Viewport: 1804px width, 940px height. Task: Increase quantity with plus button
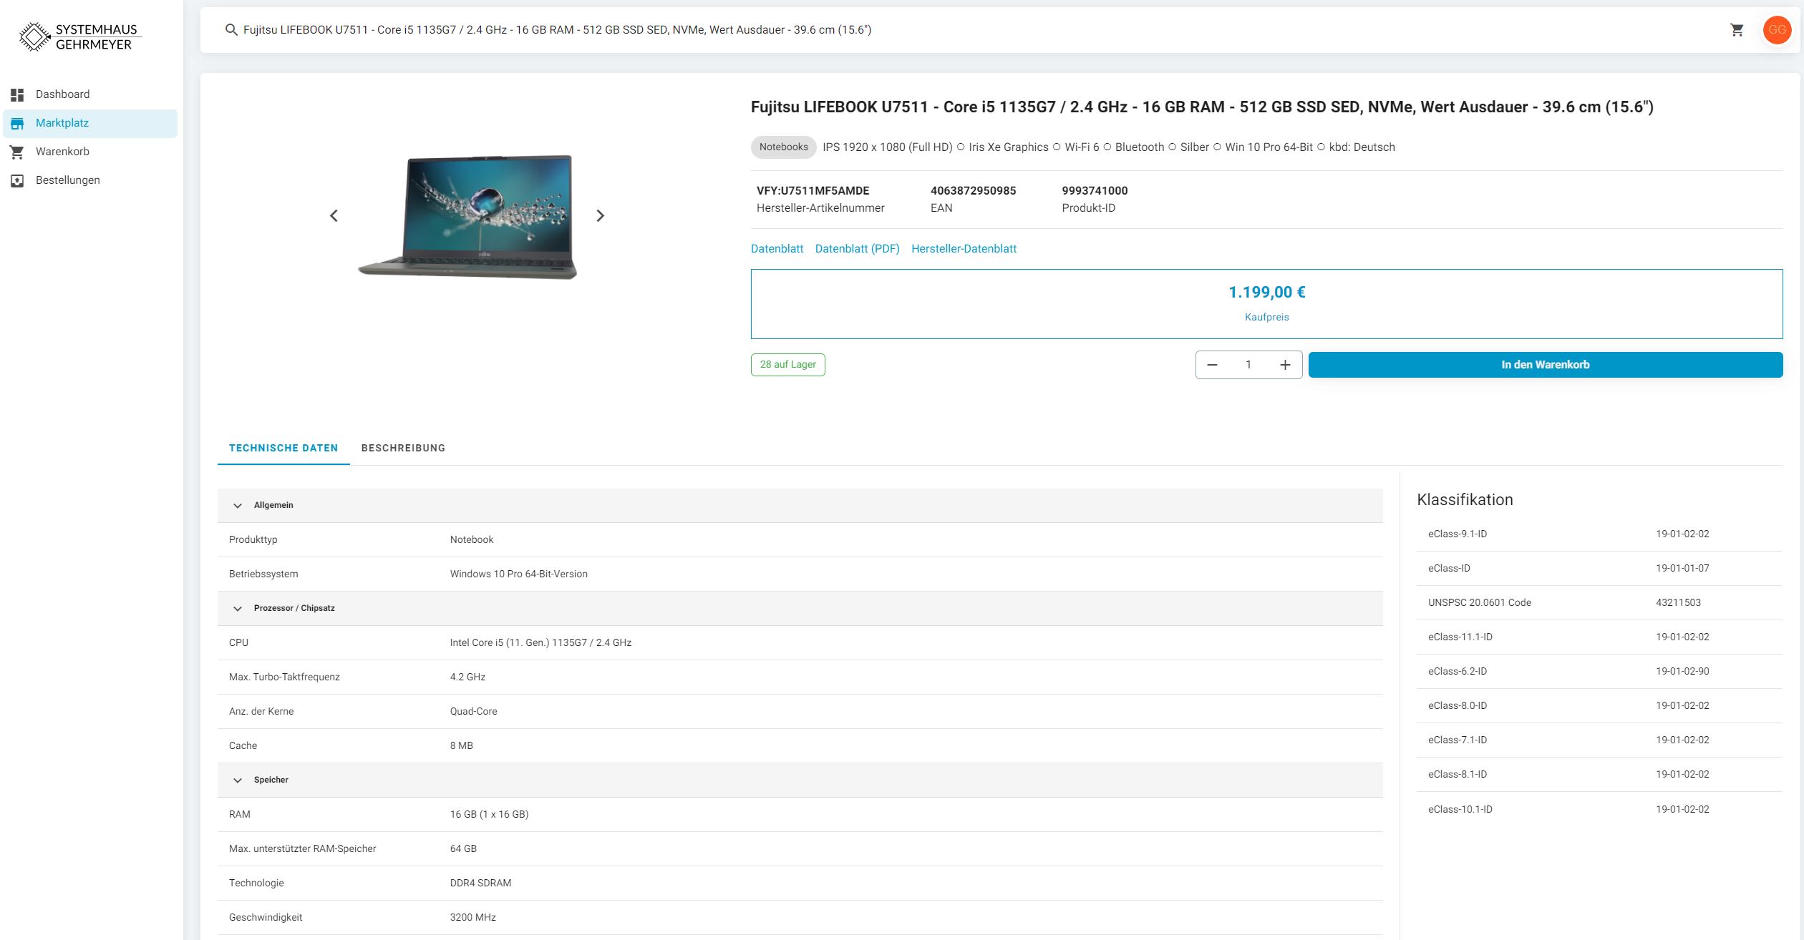[1285, 365]
